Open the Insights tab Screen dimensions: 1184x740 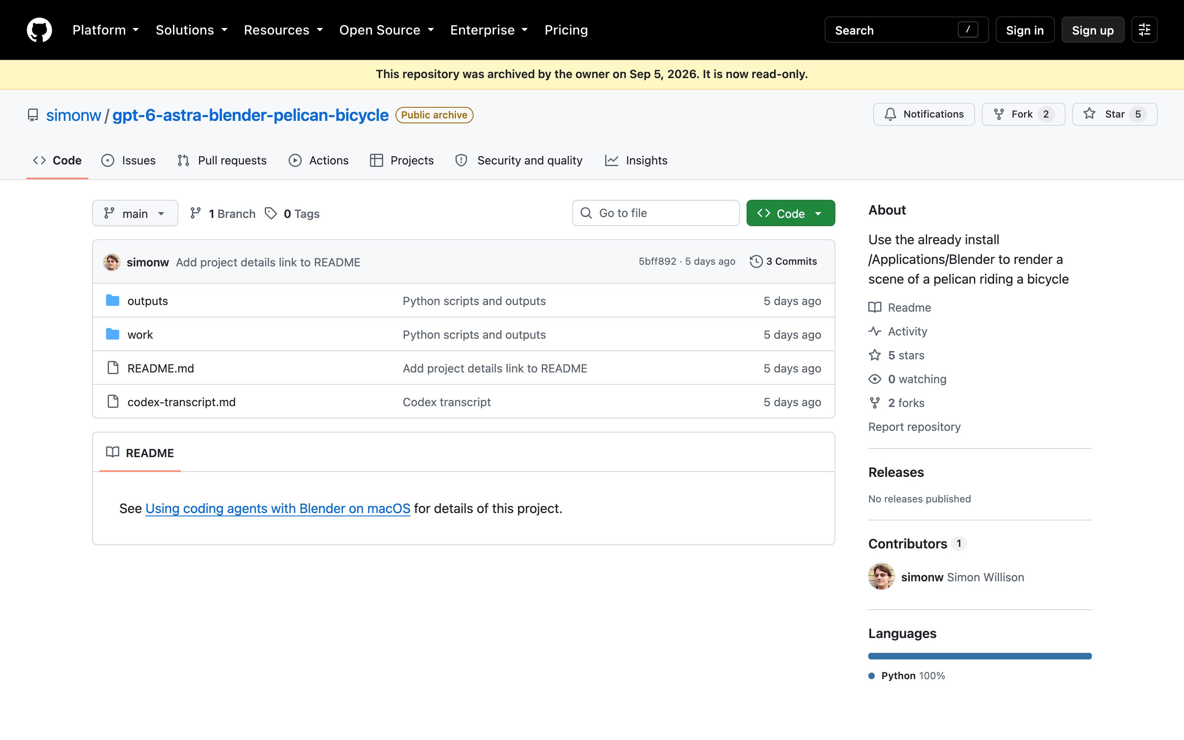pos(636,160)
